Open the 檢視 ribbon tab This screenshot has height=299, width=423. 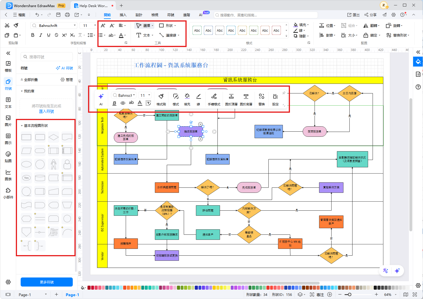[155, 15]
